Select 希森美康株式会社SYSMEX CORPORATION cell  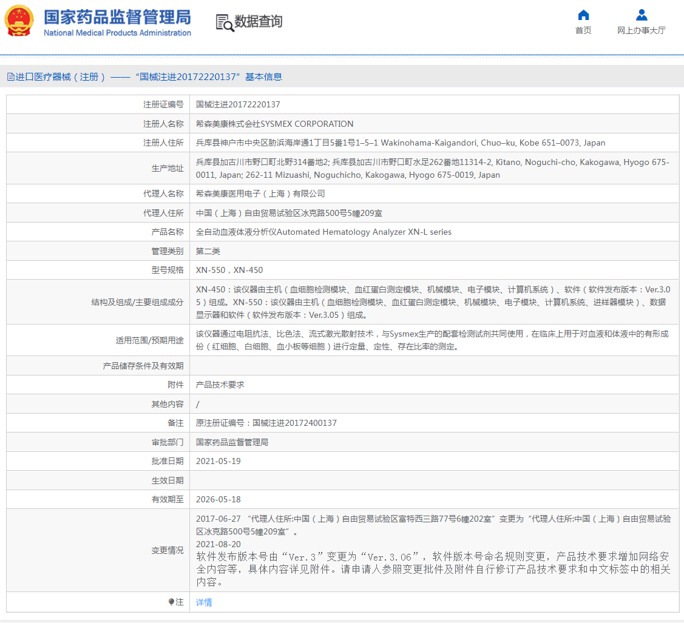tap(274, 124)
